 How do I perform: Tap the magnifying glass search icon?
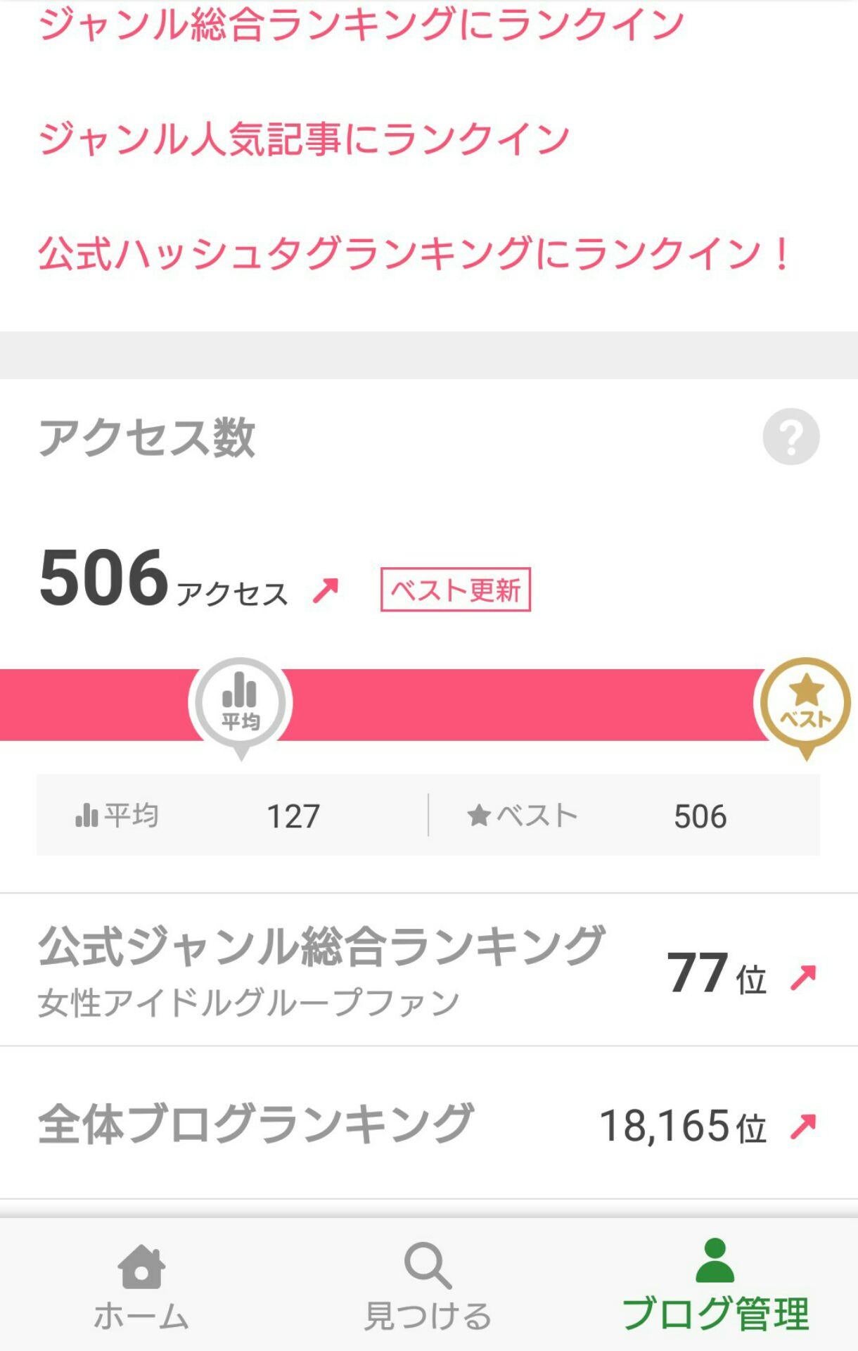click(x=428, y=1266)
